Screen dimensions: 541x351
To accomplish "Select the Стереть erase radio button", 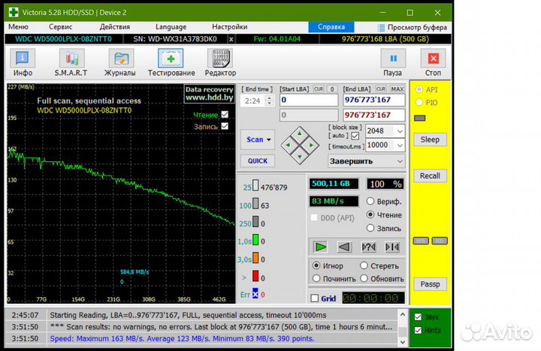I will coord(364,265).
